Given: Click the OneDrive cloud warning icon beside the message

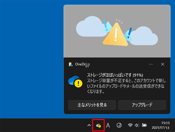Looking at the screenshot, I should pyautogui.click(x=75, y=81).
